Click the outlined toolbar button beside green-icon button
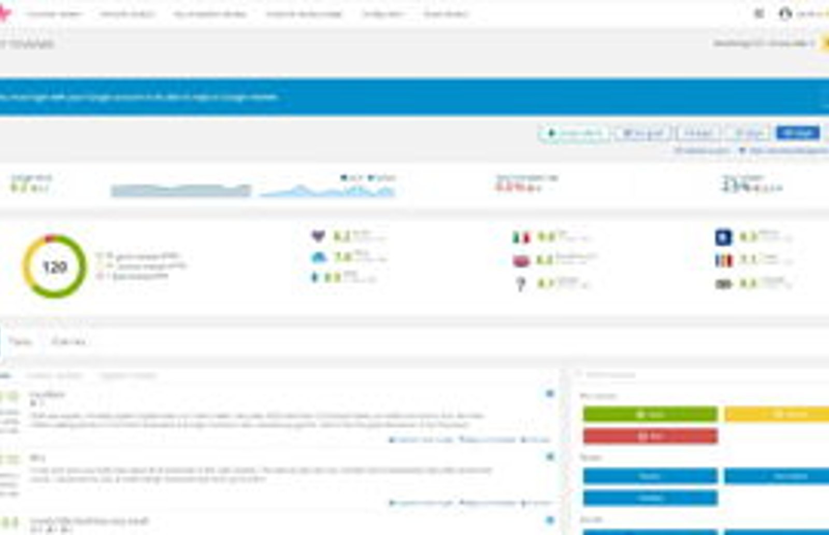The height and width of the screenshot is (535, 829). [x=642, y=134]
